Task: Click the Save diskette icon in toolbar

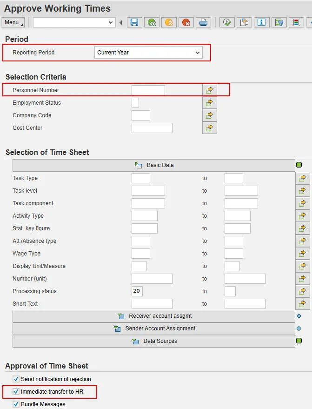Action: (x=134, y=22)
